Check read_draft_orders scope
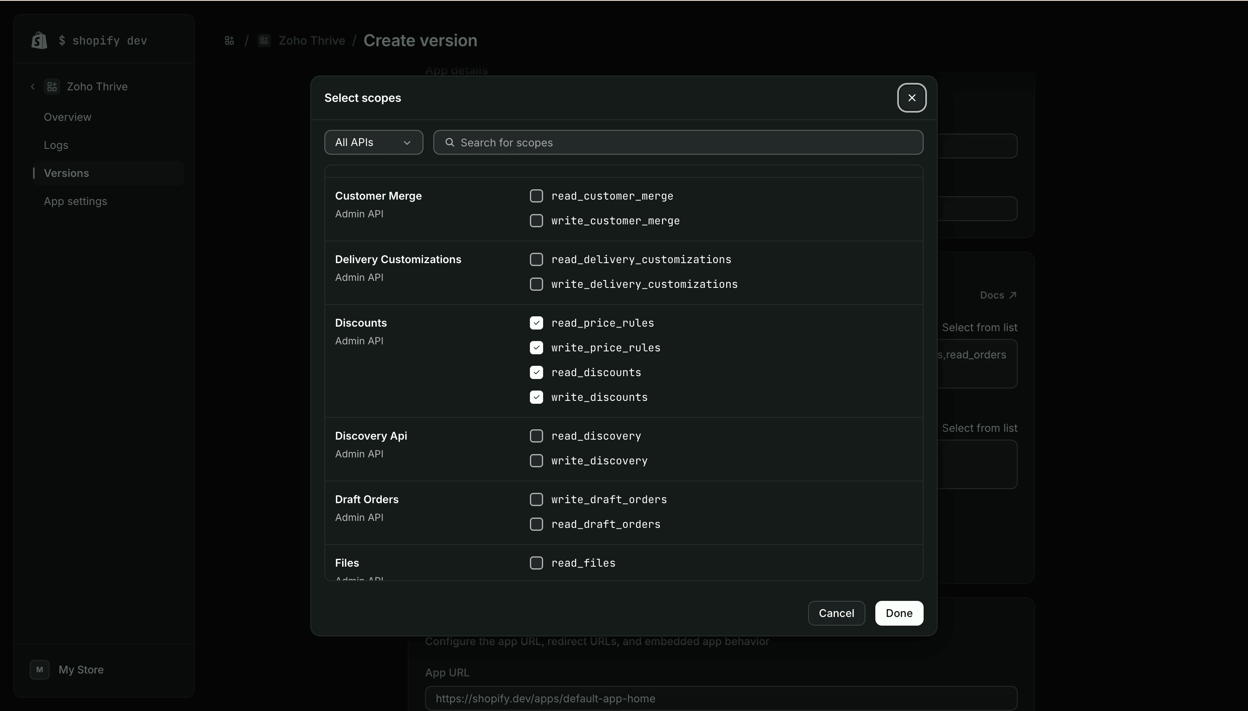This screenshot has width=1248, height=711. click(536, 524)
